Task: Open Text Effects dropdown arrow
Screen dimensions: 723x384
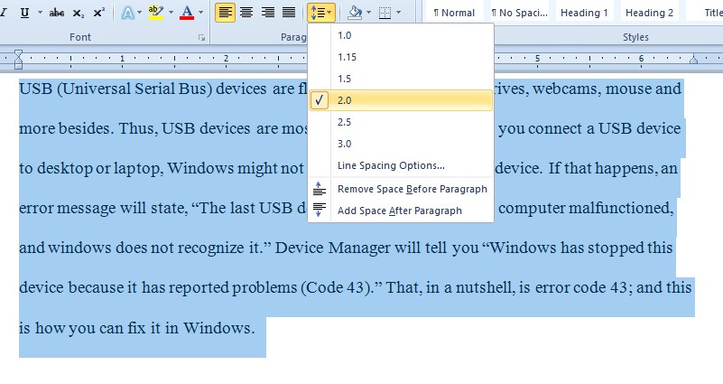Action: tap(139, 13)
